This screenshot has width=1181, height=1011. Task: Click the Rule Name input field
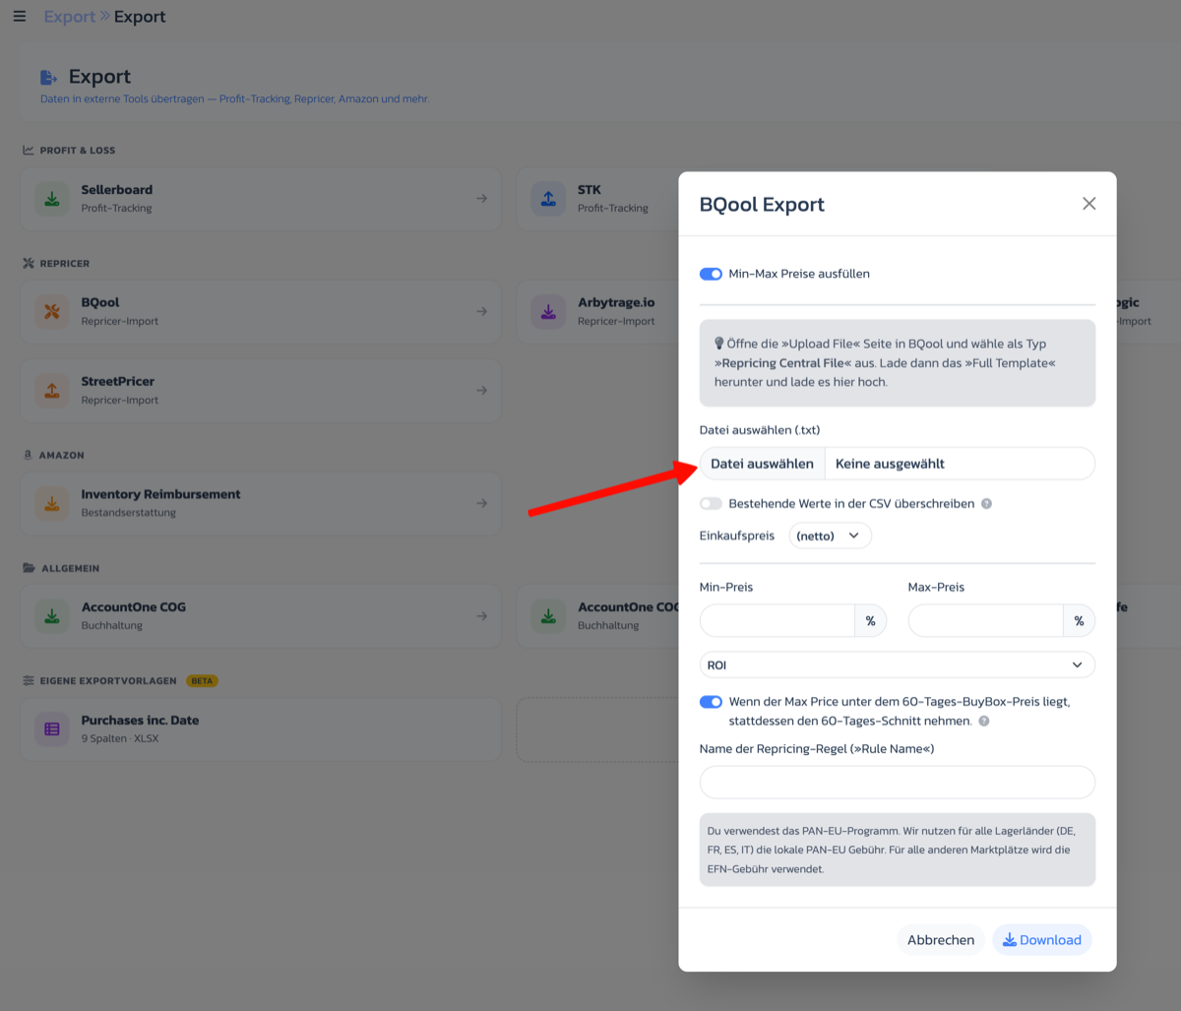(x=897, y=783)
